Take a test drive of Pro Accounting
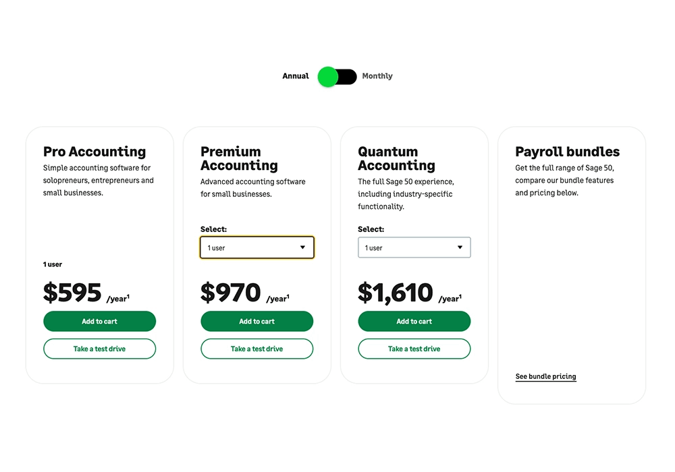The height and width of the screenshot is (472, 675). (99, 349)
